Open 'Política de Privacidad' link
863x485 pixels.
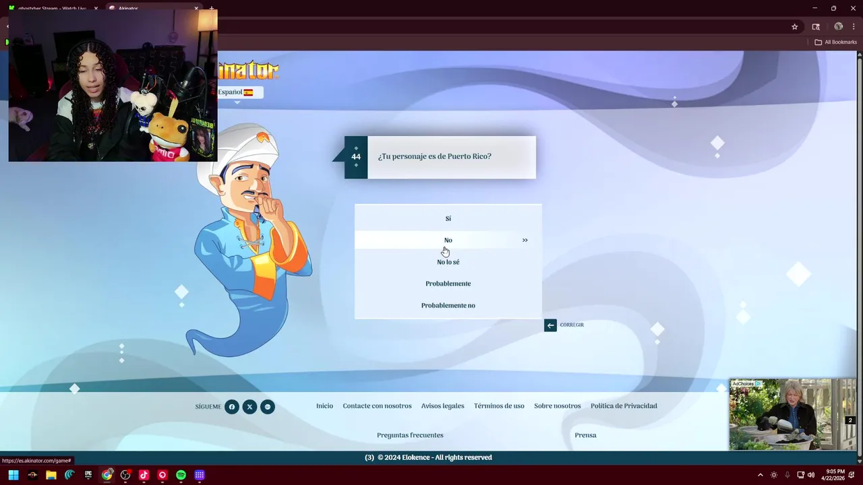624,406
